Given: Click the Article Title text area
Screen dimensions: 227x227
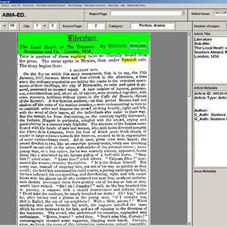Looking at the screenshot, I should tap(210, 60).
